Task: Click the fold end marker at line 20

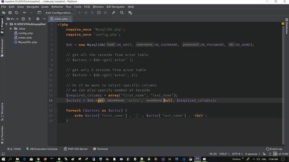Action: coord(56,121)
